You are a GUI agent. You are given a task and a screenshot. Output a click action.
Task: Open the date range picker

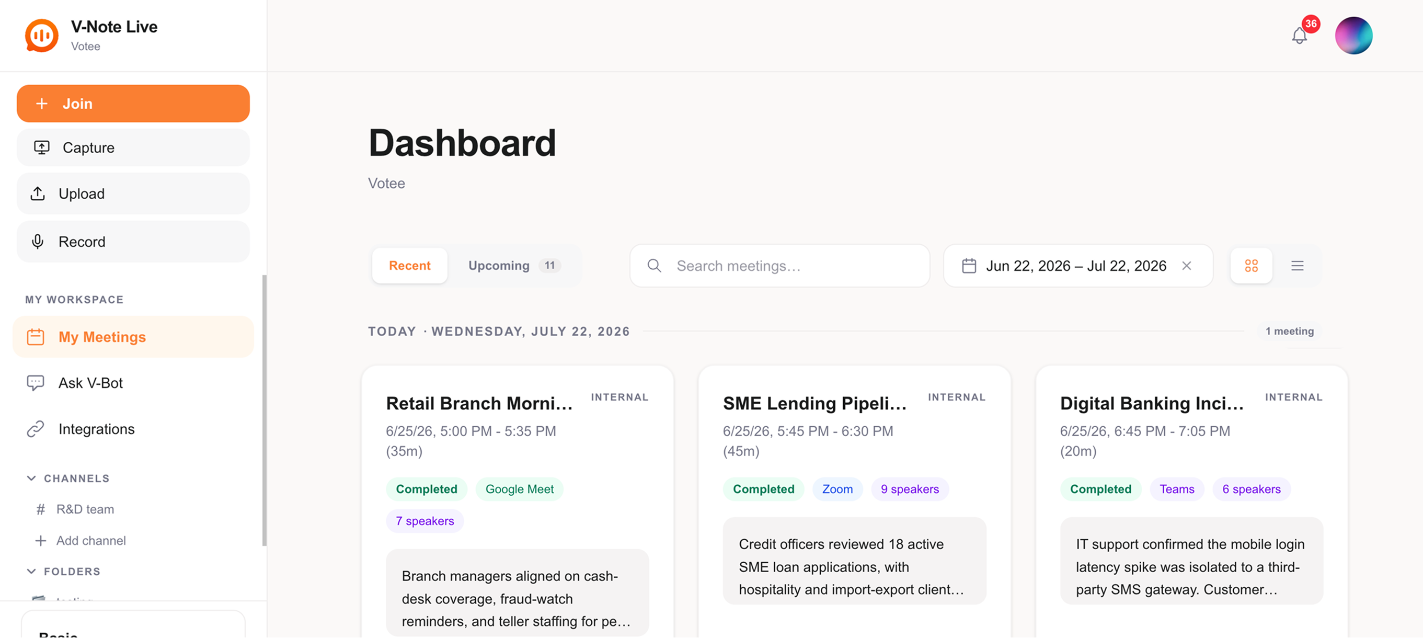1078,266
